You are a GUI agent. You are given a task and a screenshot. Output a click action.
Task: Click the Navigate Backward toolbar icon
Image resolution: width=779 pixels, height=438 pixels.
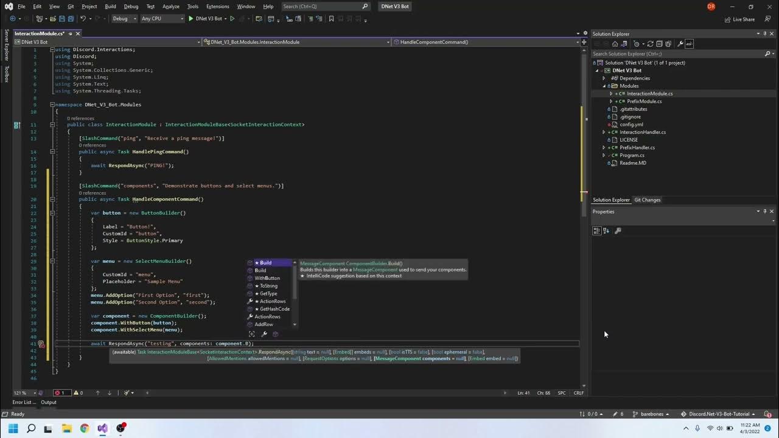(13, 19)
